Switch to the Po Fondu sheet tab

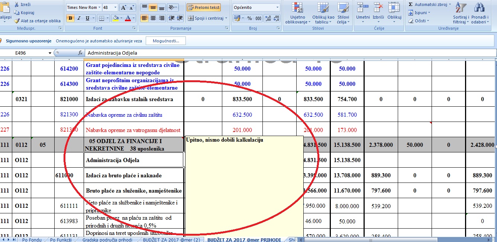pyautogui.click(x=32, y=240)
